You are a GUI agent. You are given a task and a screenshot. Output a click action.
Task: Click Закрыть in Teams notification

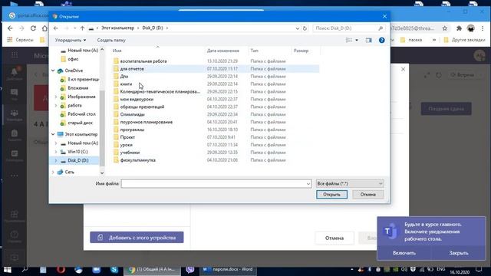pyautogui.click(x=459, y=253)
